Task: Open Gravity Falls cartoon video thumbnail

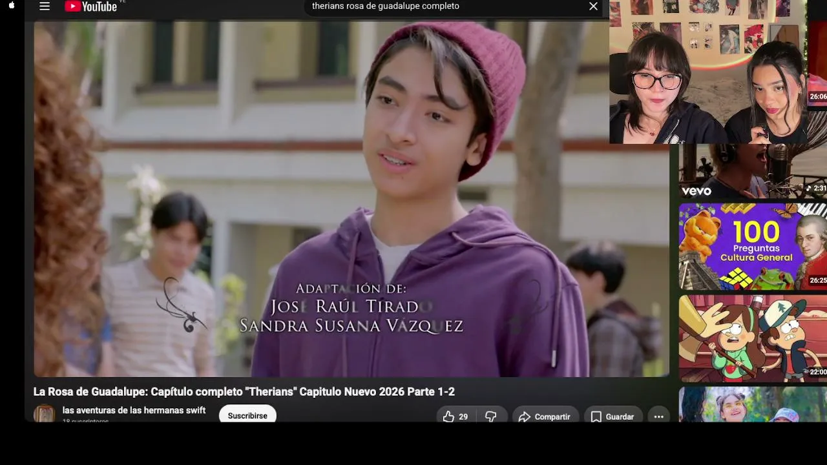Action: 753,338
